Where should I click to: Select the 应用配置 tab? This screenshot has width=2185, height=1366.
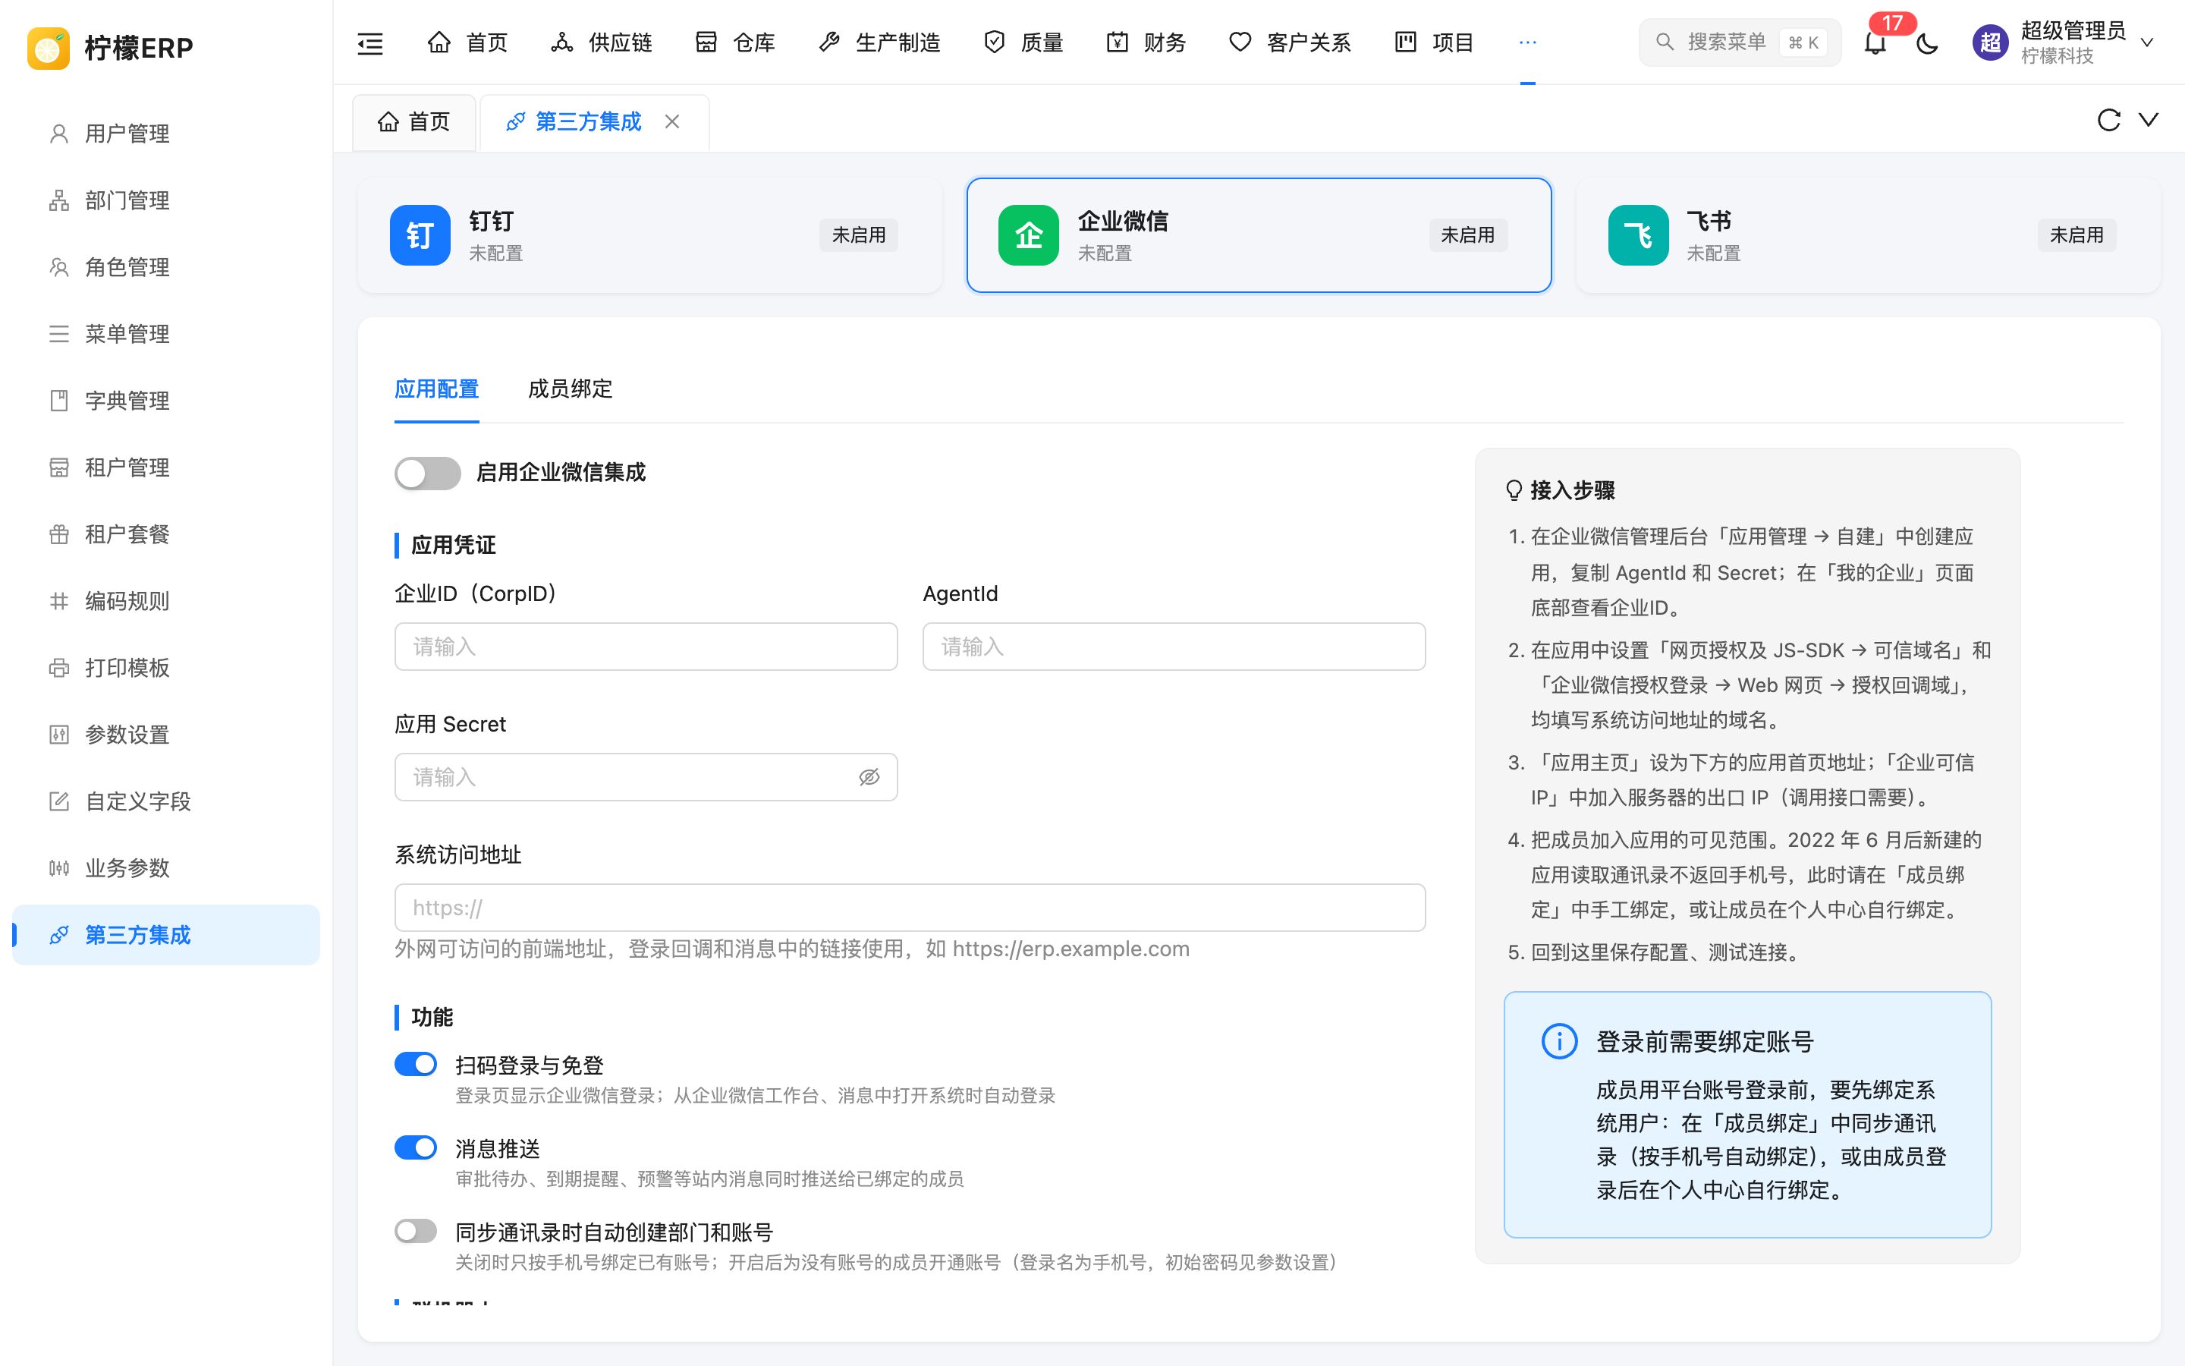click(x=437, y=389)
